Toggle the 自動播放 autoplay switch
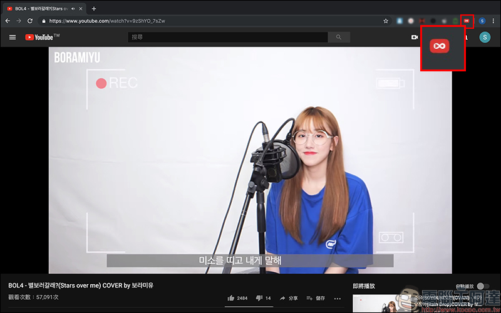The image size is (501, 313). 483,286
